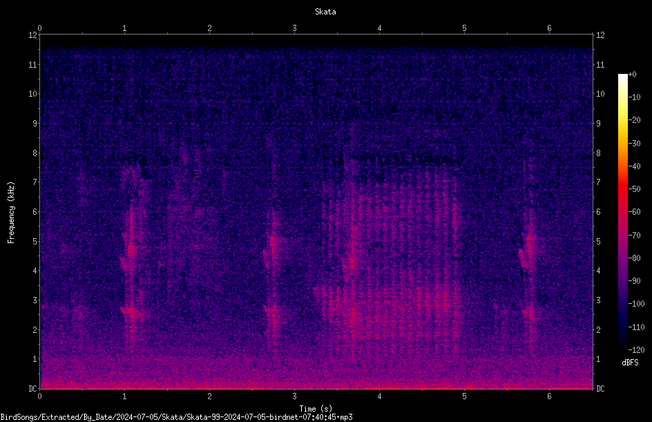Image resolution: width=652 pixels, height=422 pixels.
Task: Click the '6' tick beside the Frequency (kHz) label
Action: click(x=35, y=211)
